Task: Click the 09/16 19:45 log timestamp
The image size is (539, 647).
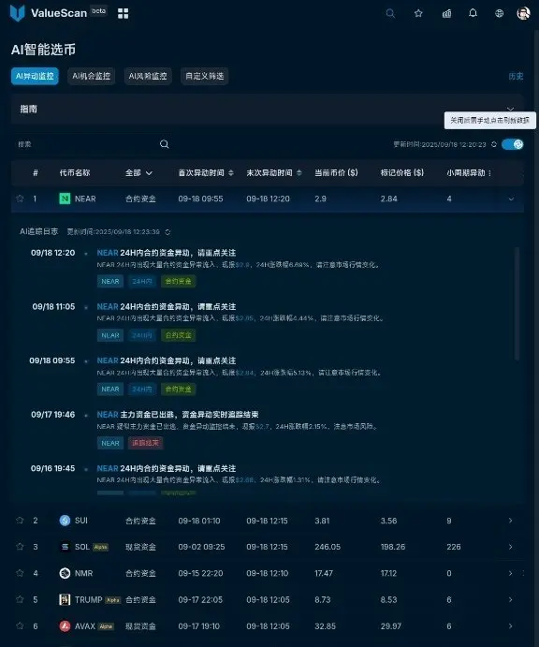Action: click(x=52, y=468)
